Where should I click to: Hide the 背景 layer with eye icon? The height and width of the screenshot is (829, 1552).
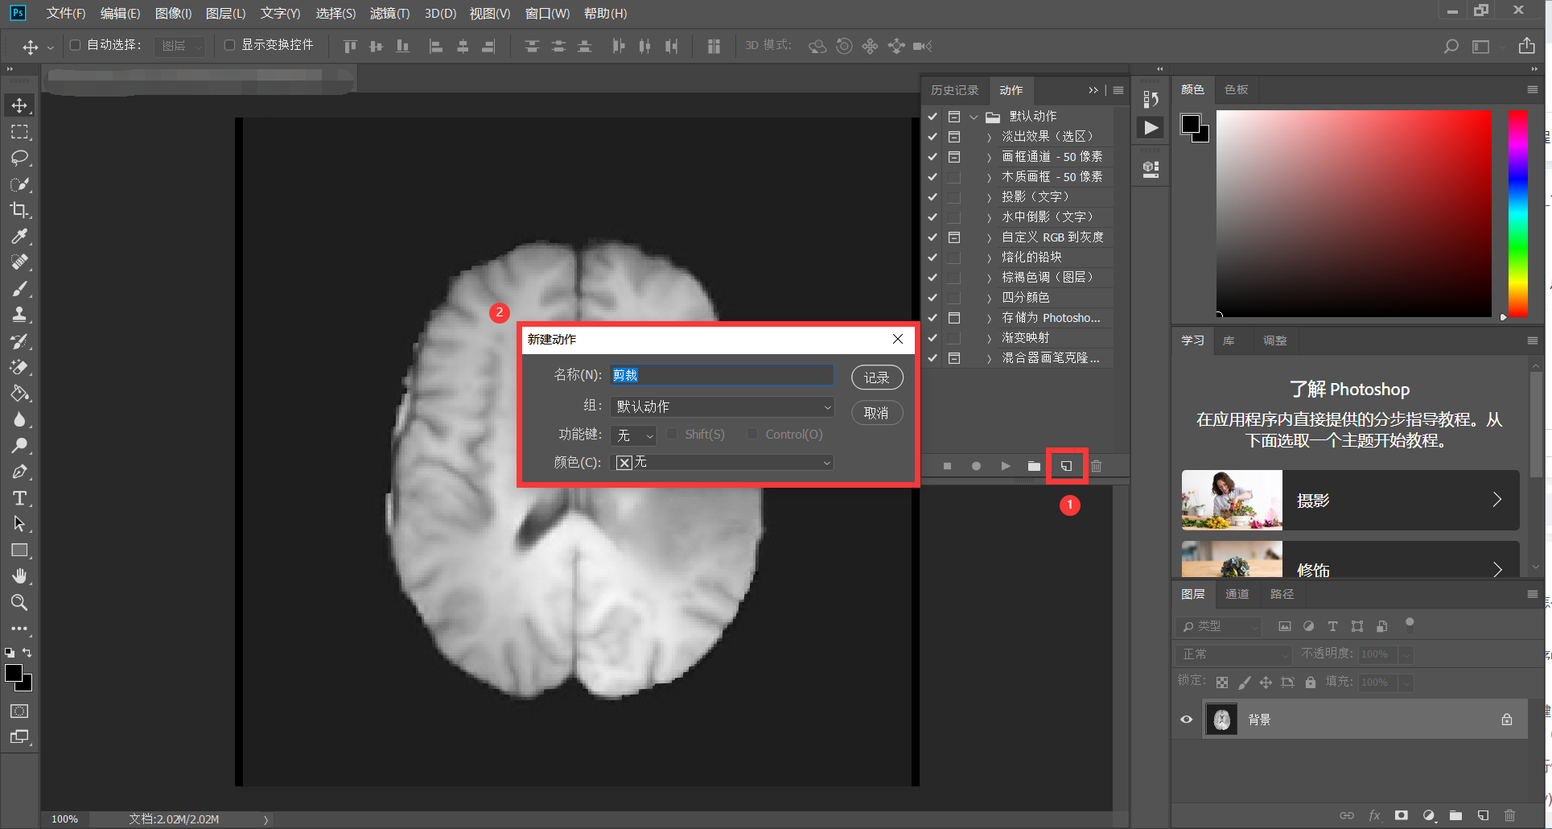[x=1187, y=720]
